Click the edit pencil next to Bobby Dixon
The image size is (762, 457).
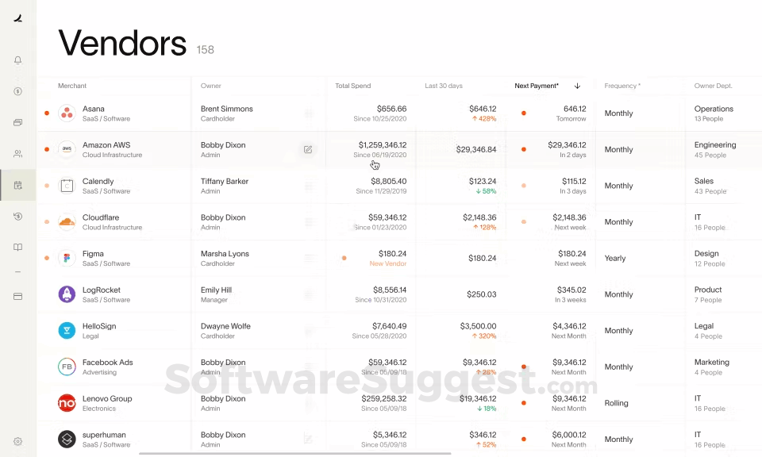click(307, 148)
